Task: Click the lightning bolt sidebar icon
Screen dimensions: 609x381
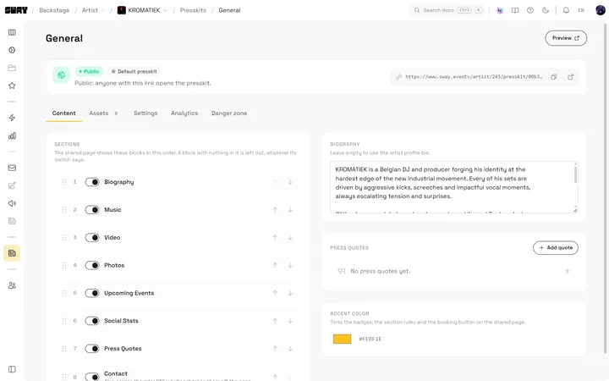Action: (x=12, y=118)
